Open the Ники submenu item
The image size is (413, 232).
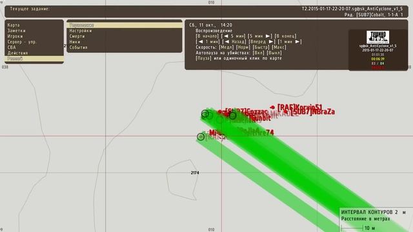[x=75, y=42]
